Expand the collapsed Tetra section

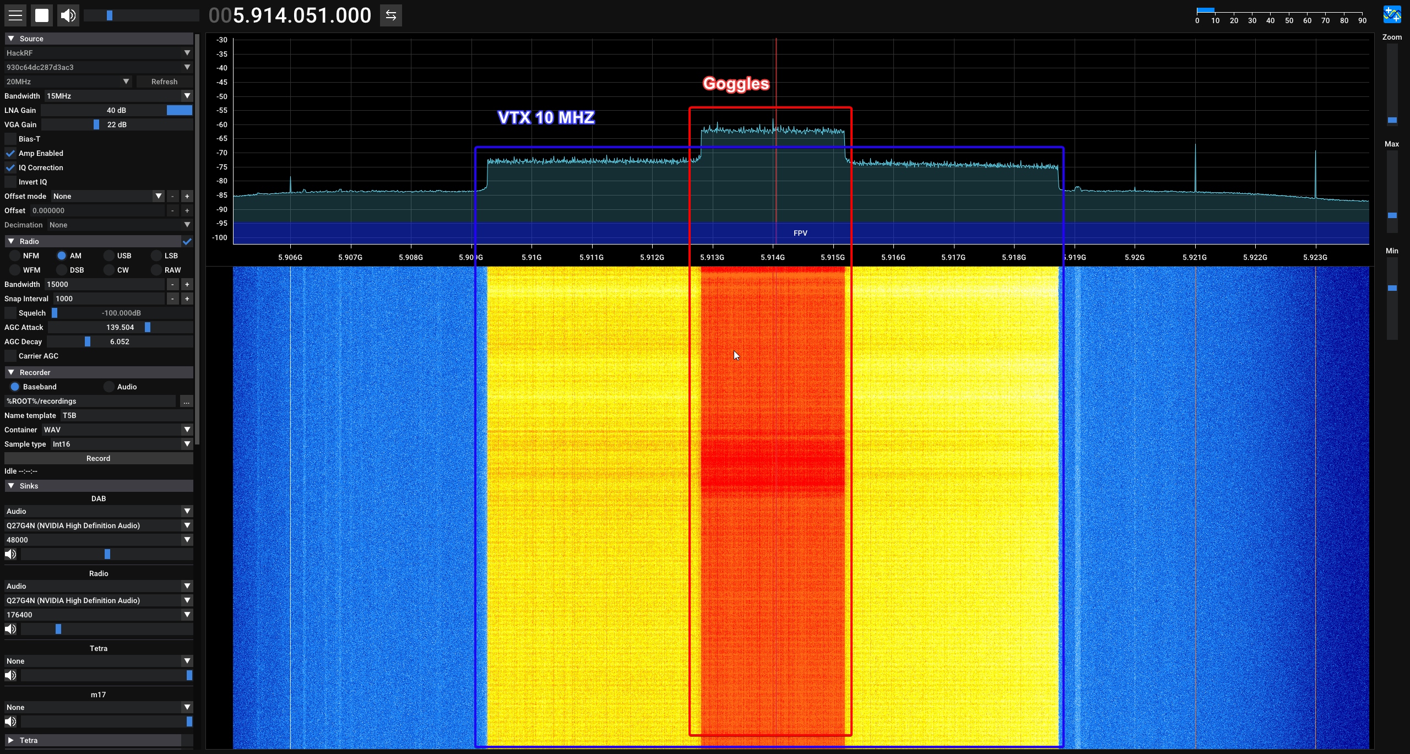click(x=10, y=740)
